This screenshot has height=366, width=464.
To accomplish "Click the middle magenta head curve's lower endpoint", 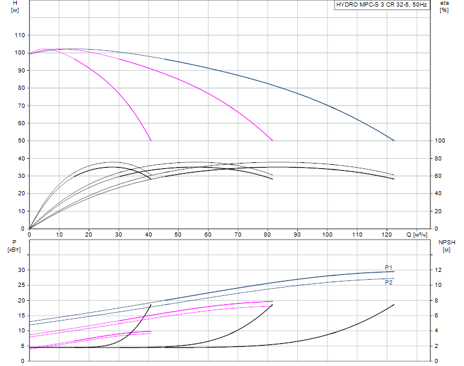I will pyautogui.click(x=272, y=140).
